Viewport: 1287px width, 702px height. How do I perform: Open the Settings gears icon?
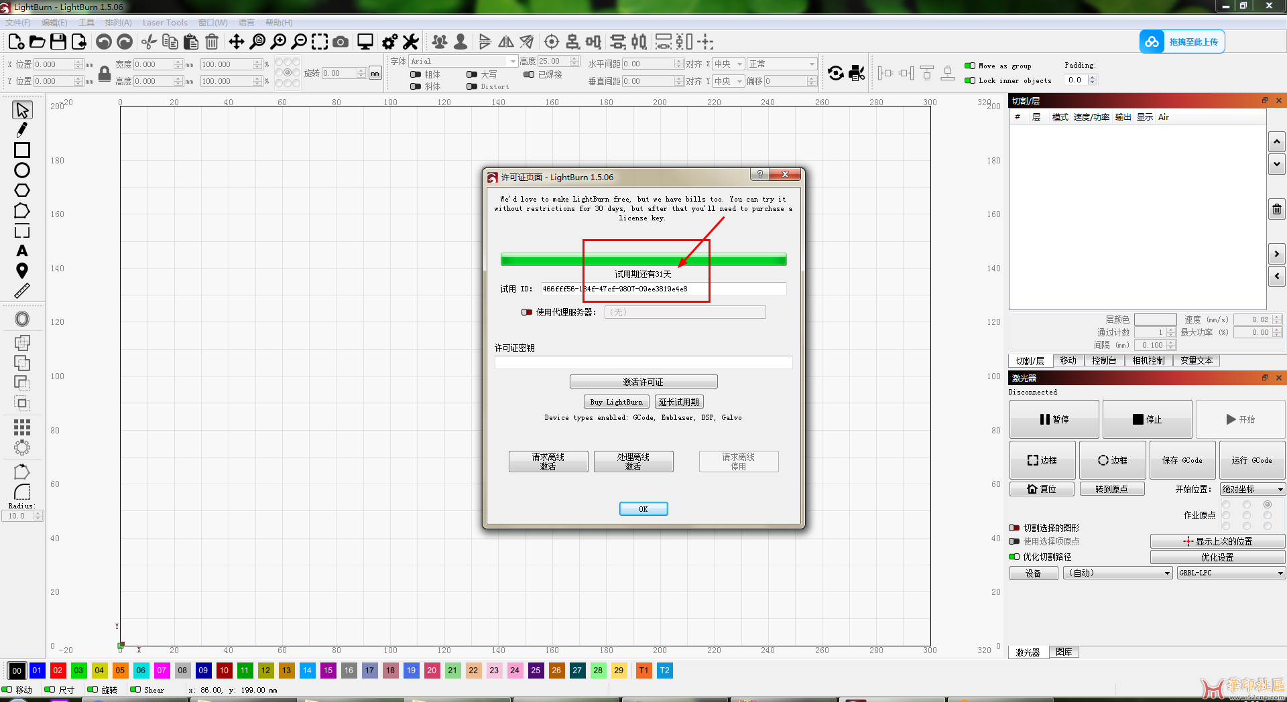click(389, 42)
